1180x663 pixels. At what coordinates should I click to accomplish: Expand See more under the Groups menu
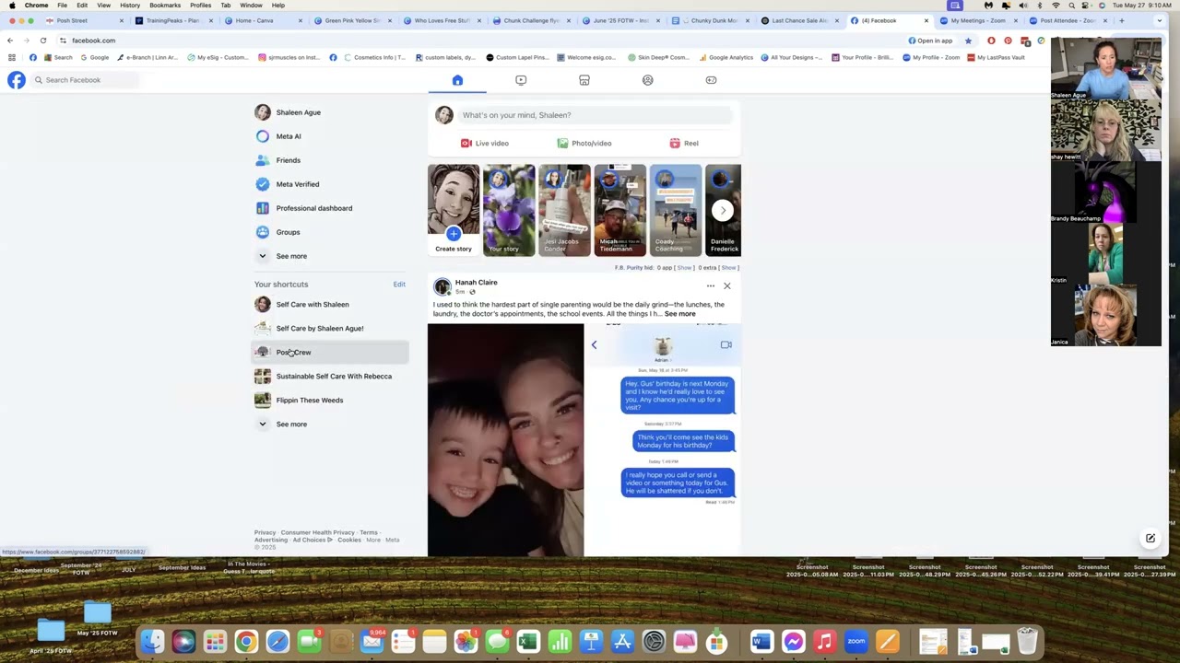pyautogui.click(x=291, y=256)
